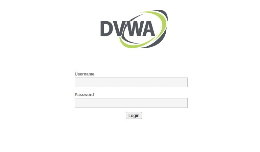Screen dimensions: 260x152
Task: Submit the form with Login button
Action: pos(134,115)
